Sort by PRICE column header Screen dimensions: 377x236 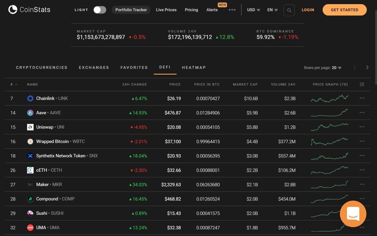[x=175, y=84]
